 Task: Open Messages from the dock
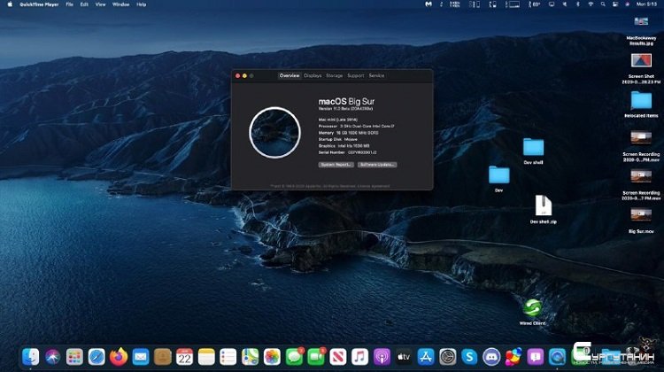(294, 357)
